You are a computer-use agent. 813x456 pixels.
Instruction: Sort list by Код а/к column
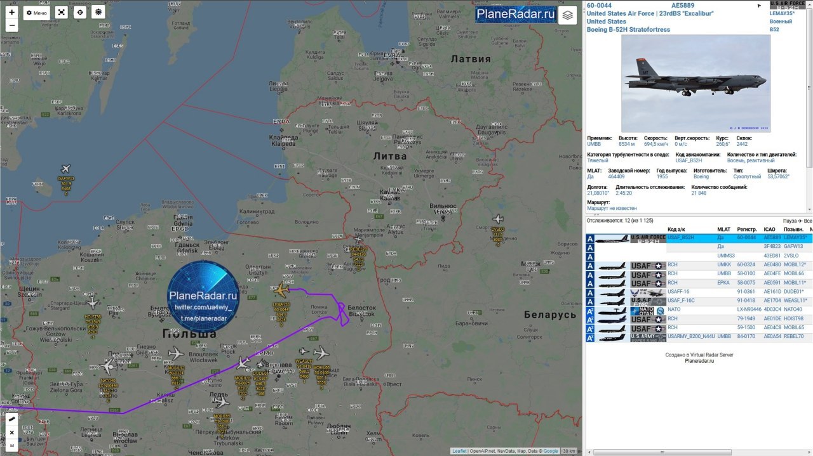(676, 229)
